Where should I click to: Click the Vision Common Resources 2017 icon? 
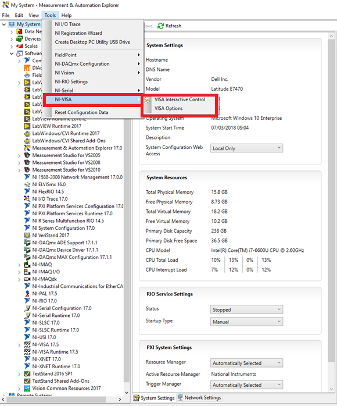[27, 388]
